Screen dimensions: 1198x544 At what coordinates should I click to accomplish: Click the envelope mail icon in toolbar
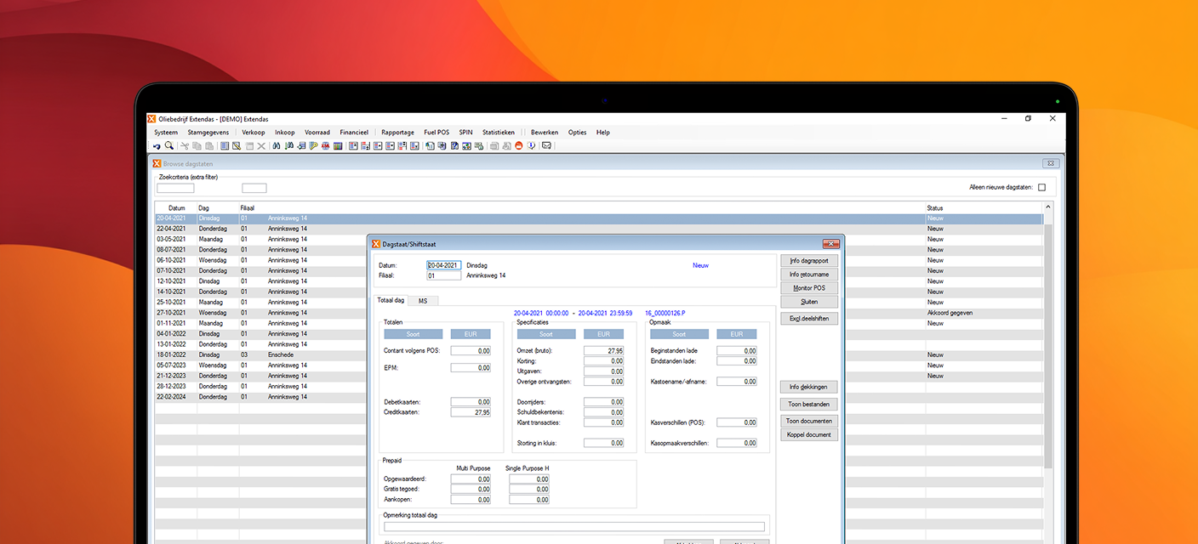[546, 146]
